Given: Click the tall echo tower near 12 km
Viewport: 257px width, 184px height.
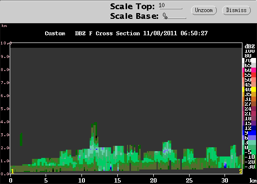Looking at the screenshot, I should tap(94, 136).
